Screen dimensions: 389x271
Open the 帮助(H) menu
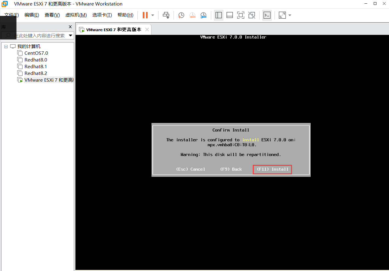coord(125,15)
